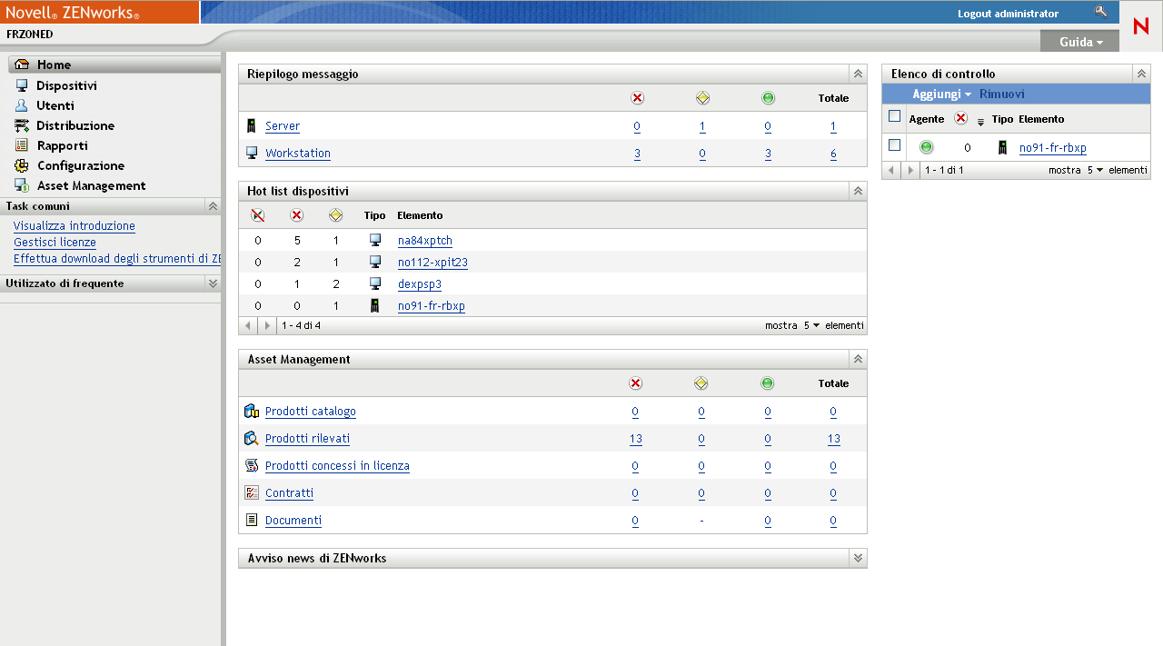This screenshot has width=1163, height=646.
Task: Click the wrench utility icon top right
Action: pyautogui.click(x=1102, y=13)
